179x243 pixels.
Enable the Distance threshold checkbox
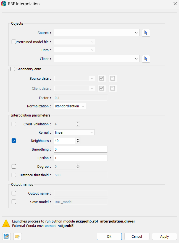click(x=14, y=175)
